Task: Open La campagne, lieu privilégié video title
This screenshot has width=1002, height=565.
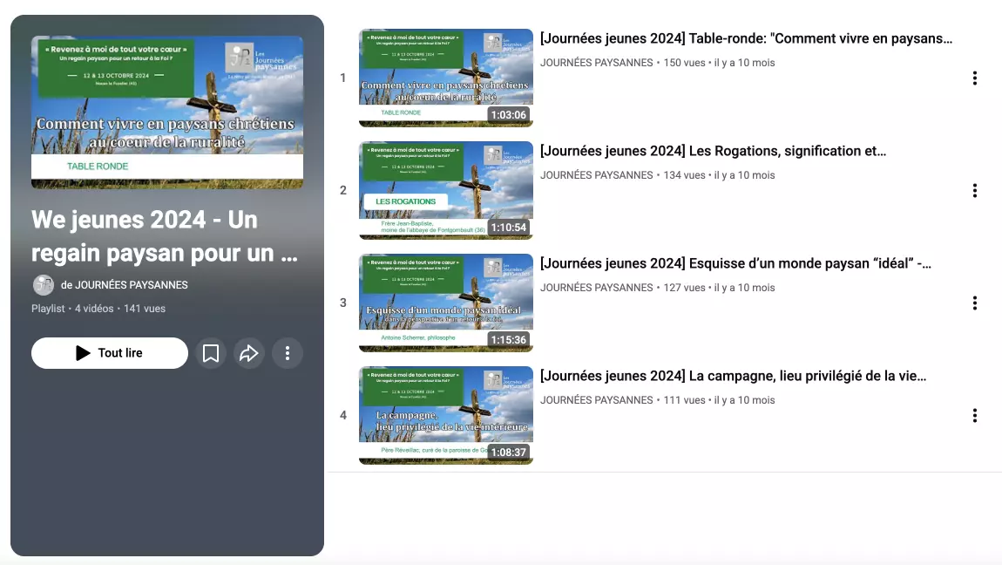Action: coord(733,375)
